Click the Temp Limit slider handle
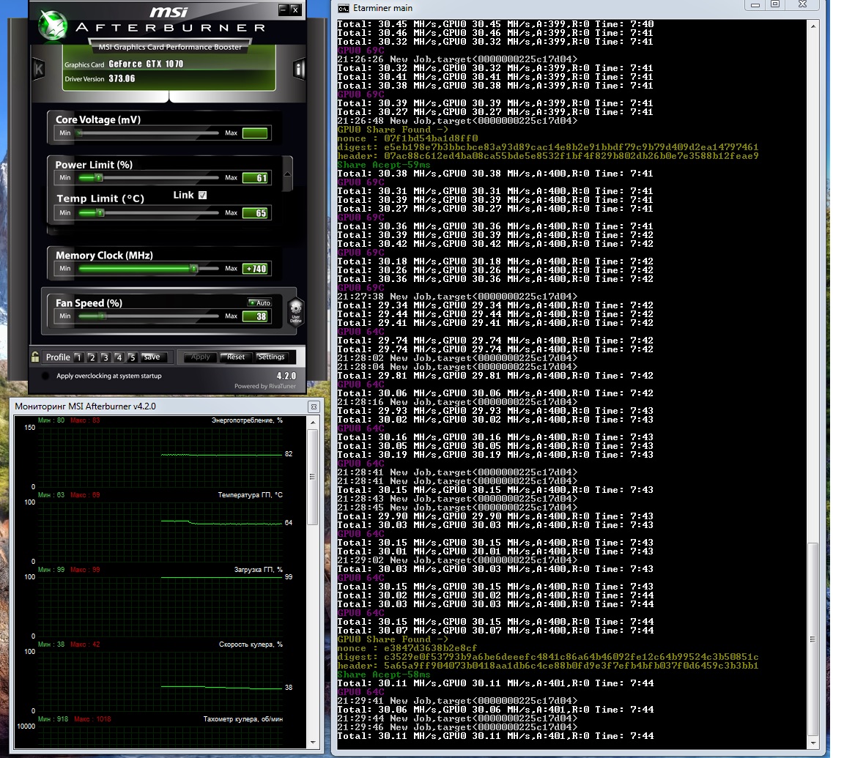This screenshot has height=758, width=844. [x=100, y=213]
